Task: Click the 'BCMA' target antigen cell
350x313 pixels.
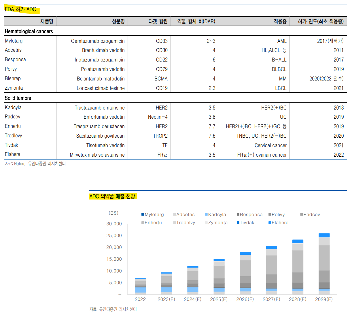Action: click(x=161, y=79)
